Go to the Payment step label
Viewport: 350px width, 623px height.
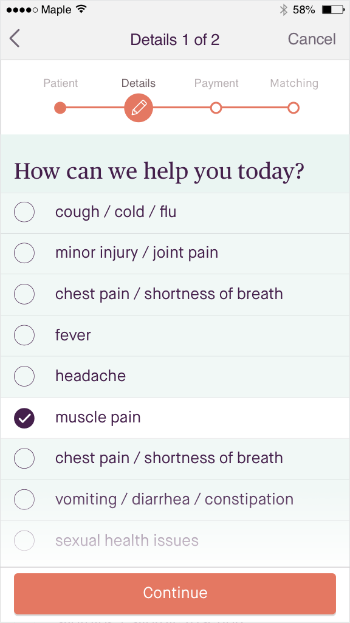click(216, 83)
